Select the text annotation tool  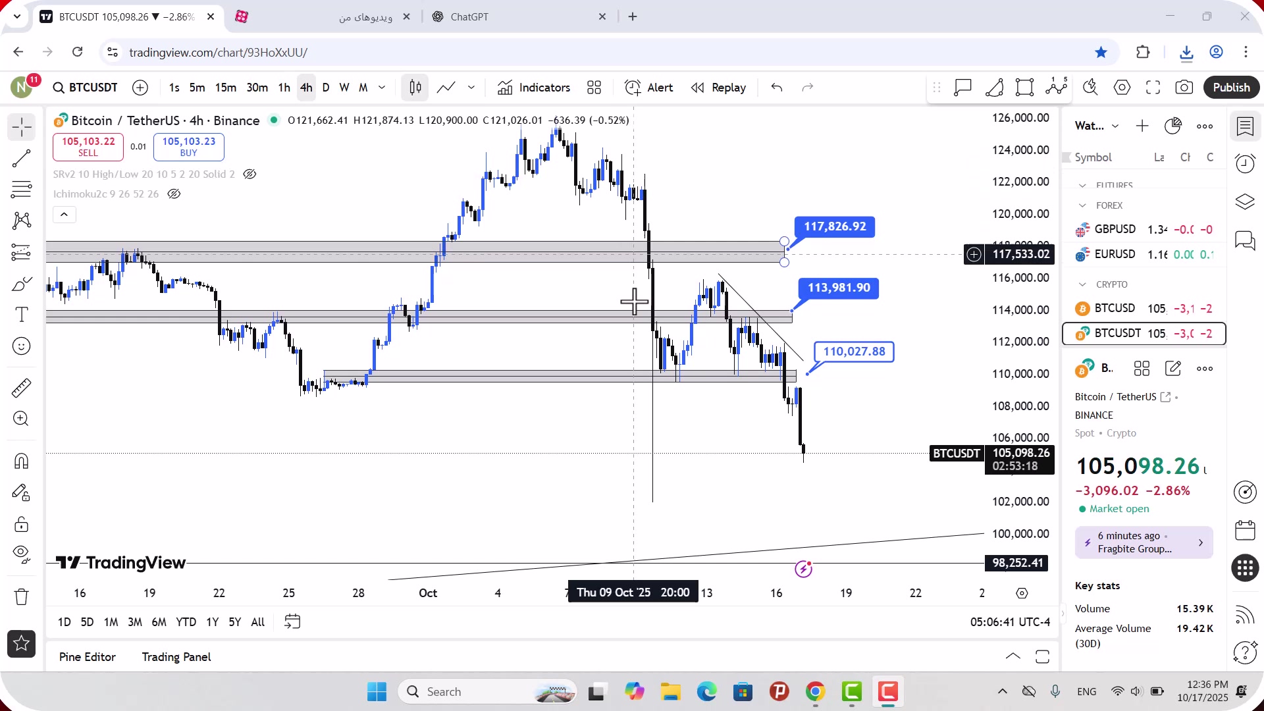21,315
